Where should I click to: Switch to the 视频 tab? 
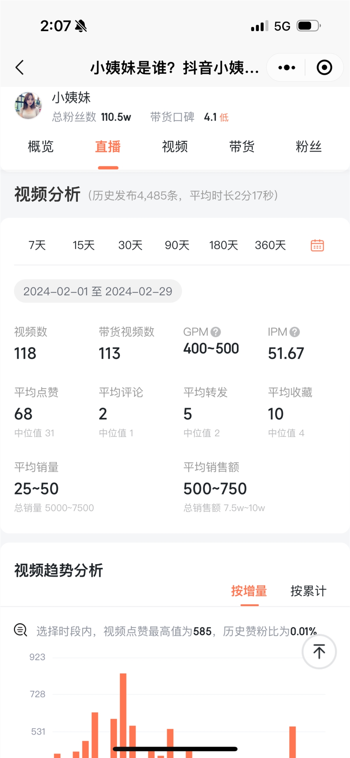[175, 147]
